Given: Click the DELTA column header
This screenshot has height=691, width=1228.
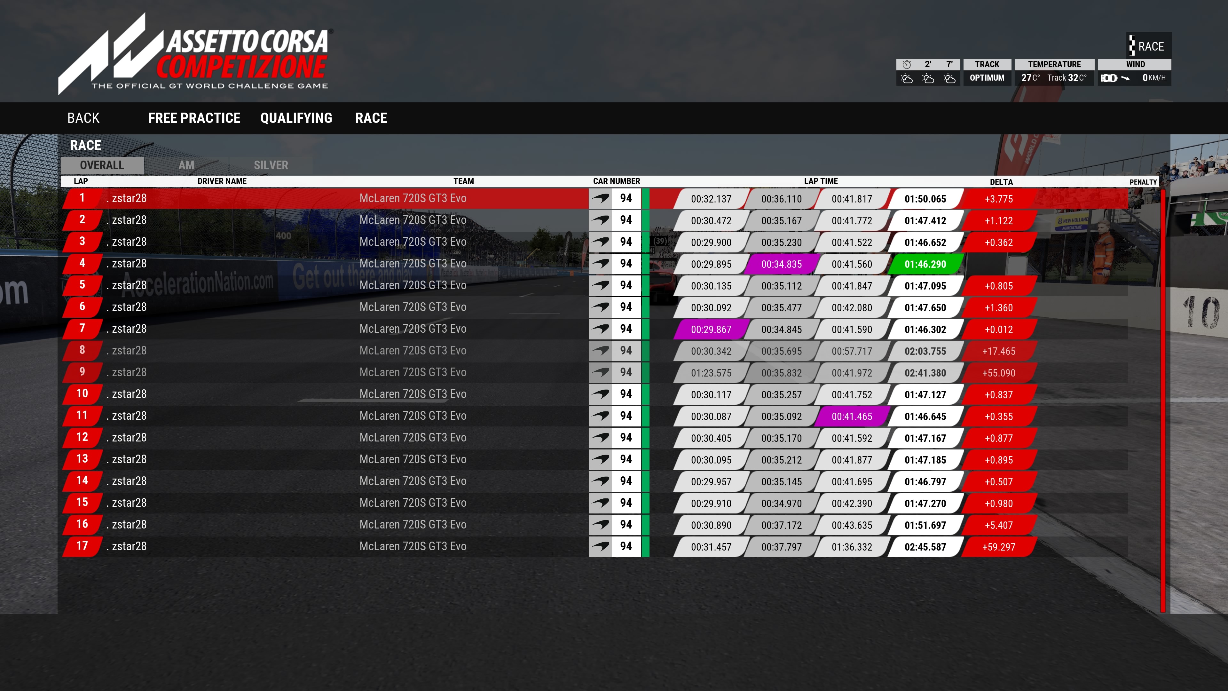Looking at the screenshot, I should coord(1001,182).
